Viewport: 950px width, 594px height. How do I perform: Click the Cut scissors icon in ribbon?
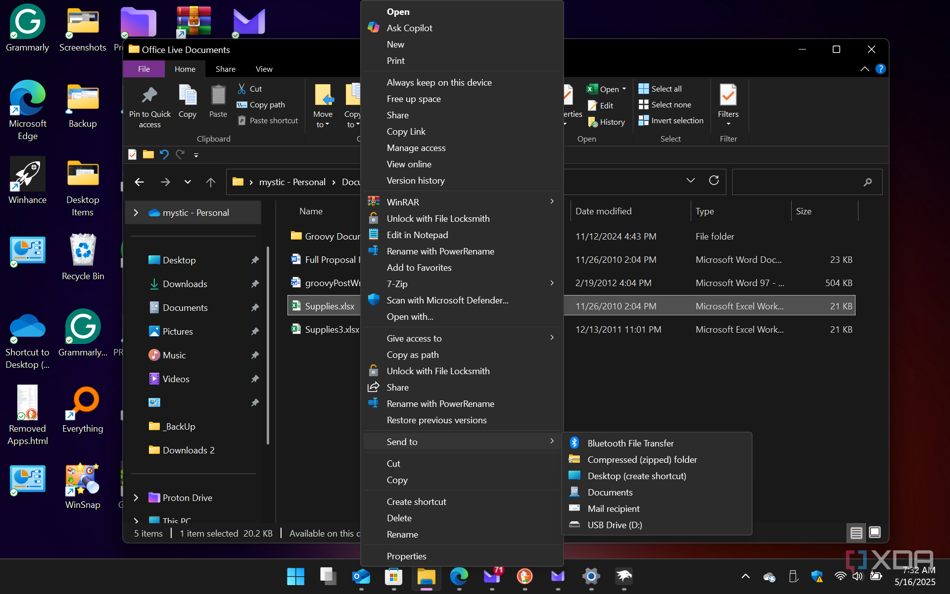coord(241,89)
